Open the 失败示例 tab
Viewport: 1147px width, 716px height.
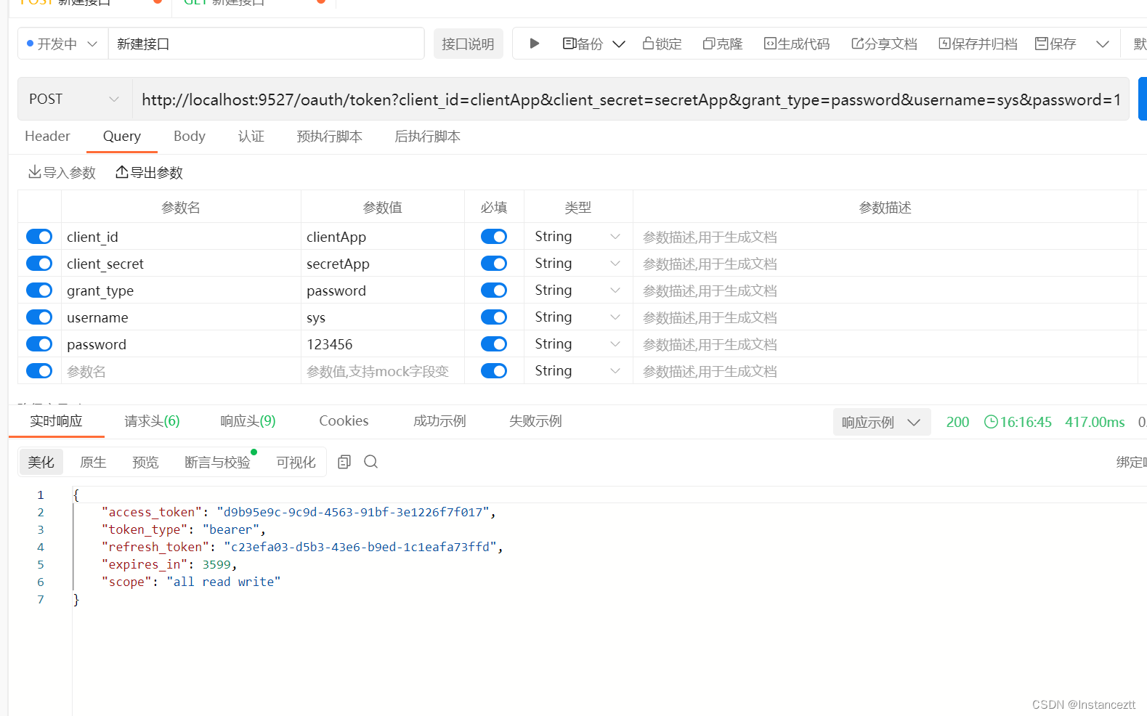click(535, 421)
